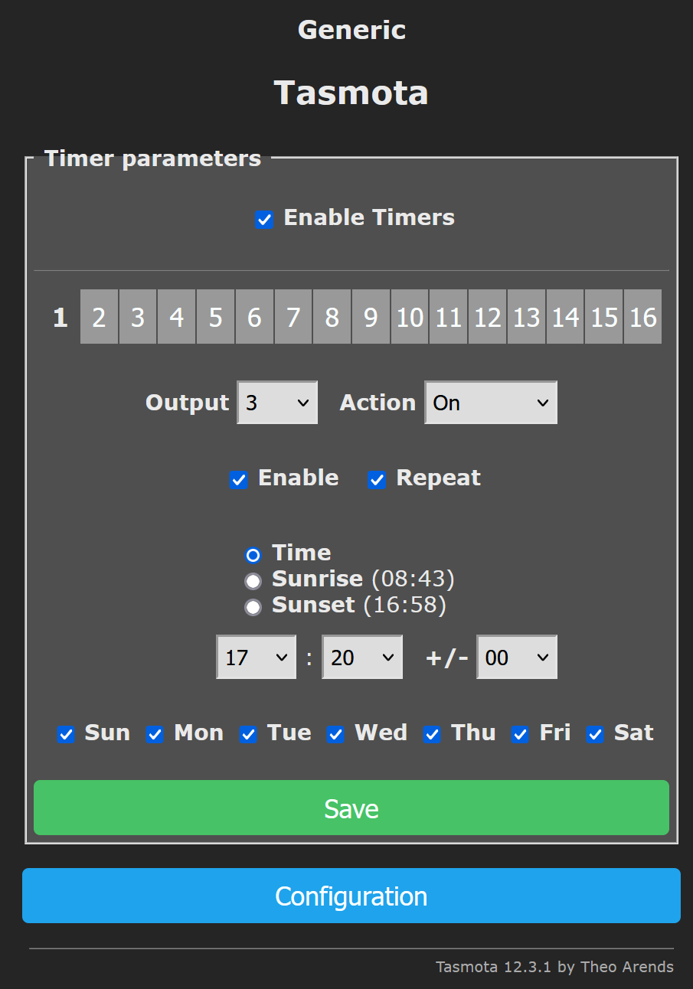Switch to timer tab 16
Screen dimensions: 693x989
point(642,317)
